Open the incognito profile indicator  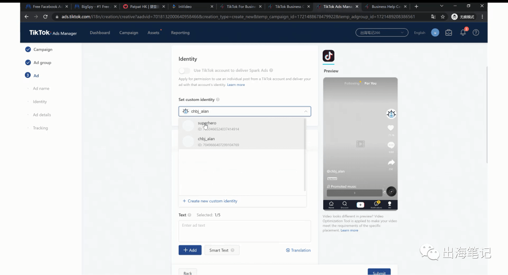click(463, 17)
